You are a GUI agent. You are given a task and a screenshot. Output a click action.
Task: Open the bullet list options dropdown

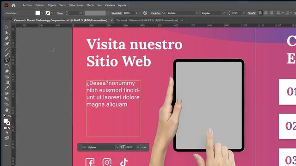(283, 13)
